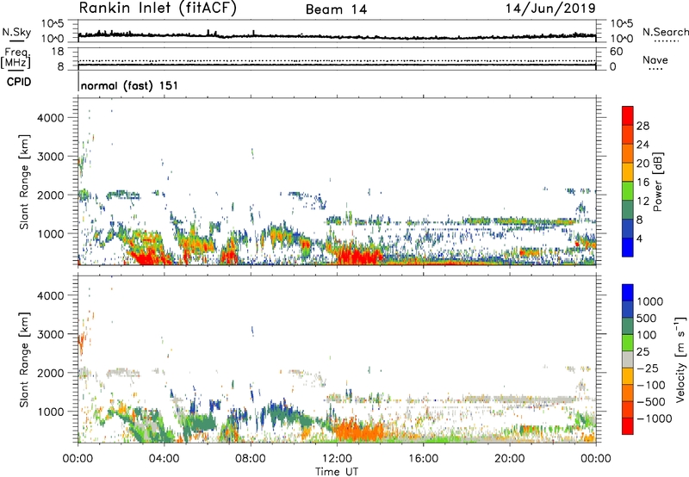This screenshot has width=689, height=477.
Task: Click the velocity panel 'Slant Range [km]' label
Action: (24, 360)
